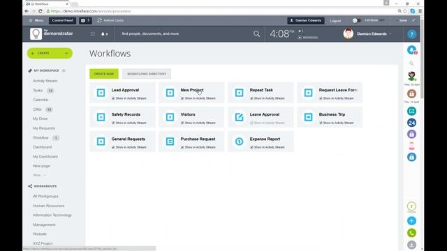Open the New Project workflow icon
447x251 pixels.
click(170, 93)
